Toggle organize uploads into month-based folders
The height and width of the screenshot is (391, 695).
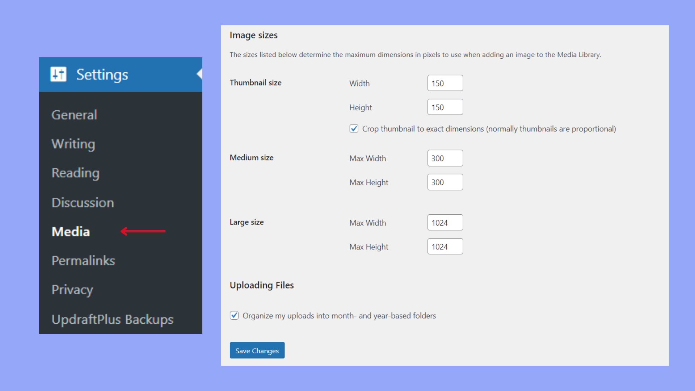tap(234, 315)
